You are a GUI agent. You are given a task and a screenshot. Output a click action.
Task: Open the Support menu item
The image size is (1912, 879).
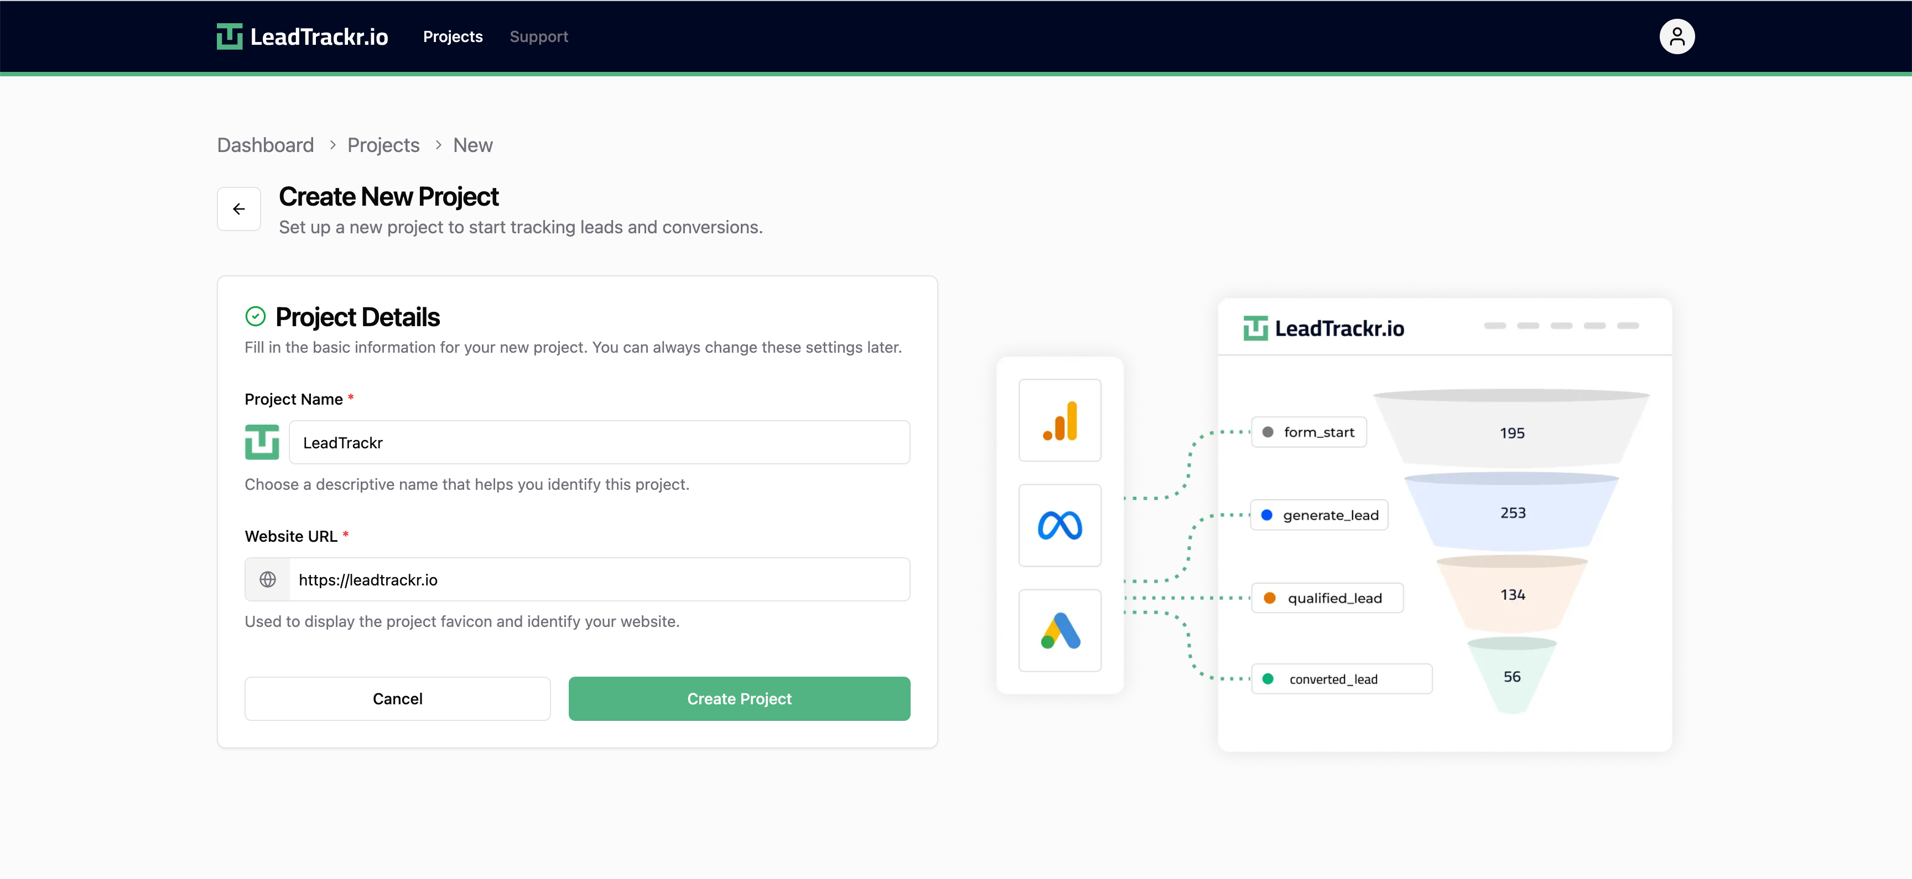(538, 35)
